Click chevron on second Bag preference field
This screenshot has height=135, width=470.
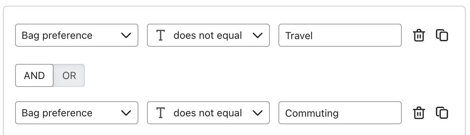point(126,113)
